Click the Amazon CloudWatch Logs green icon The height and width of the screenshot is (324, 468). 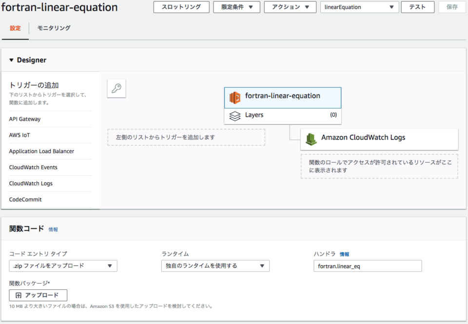tap(311, 139)
